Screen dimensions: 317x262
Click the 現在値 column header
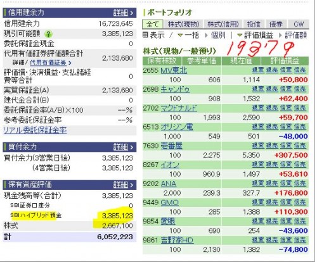(241, 61)
